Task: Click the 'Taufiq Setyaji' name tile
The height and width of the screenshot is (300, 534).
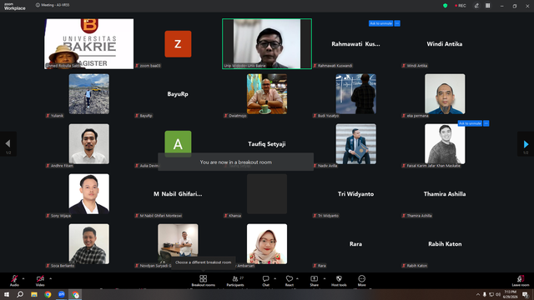Action: (x=267, y=144)
